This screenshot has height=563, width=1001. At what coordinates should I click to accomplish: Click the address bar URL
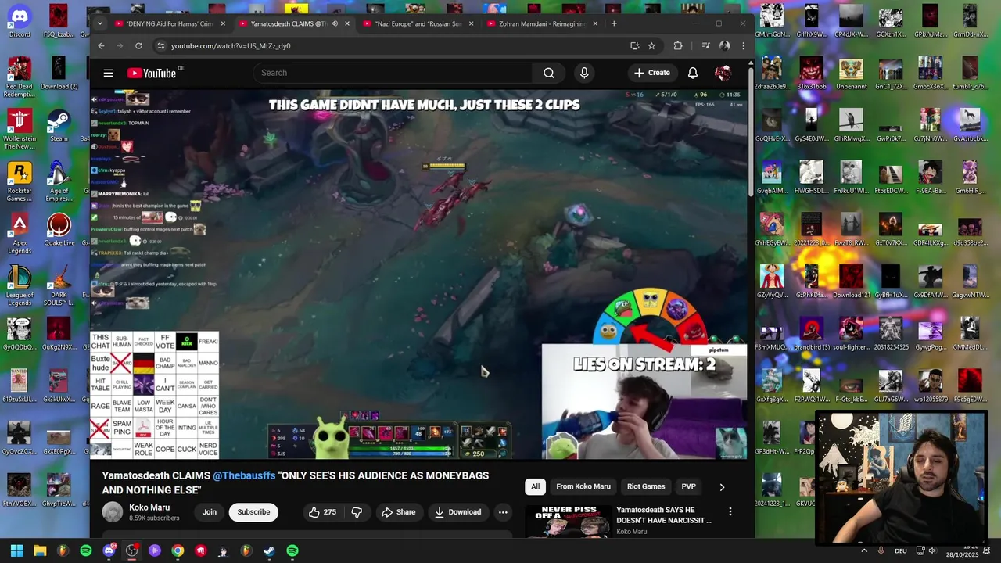click(x=231, y=46)
